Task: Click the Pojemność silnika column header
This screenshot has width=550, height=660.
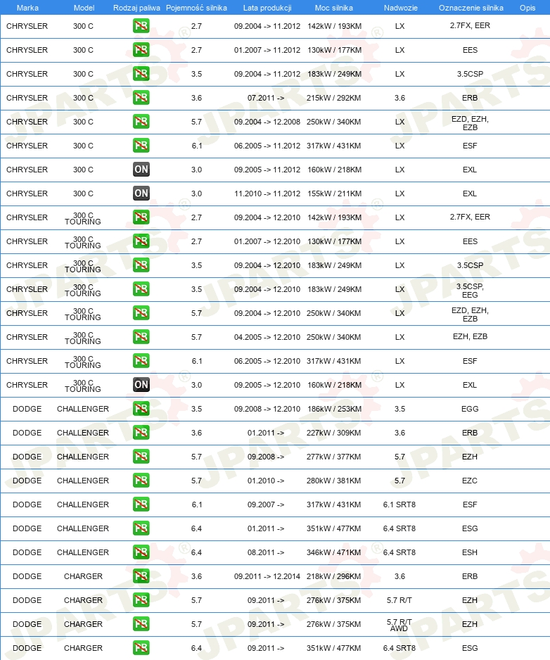Action: click(196, 8)
